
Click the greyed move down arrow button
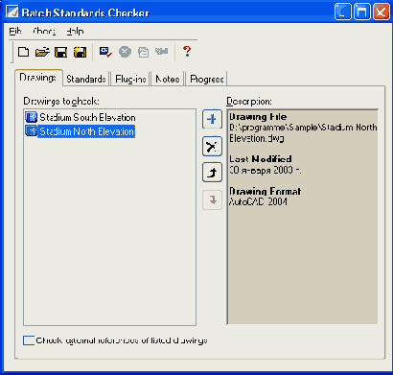[x=212, y=199]
